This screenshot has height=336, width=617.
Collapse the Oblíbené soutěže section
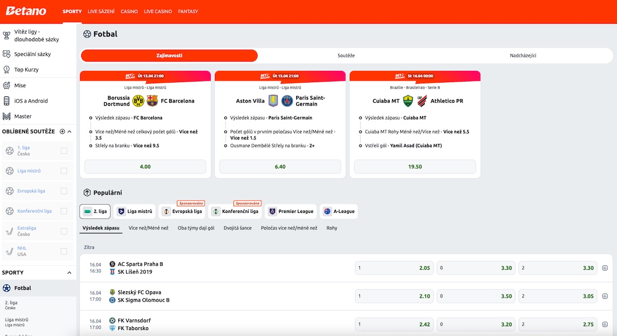(69, 132)
